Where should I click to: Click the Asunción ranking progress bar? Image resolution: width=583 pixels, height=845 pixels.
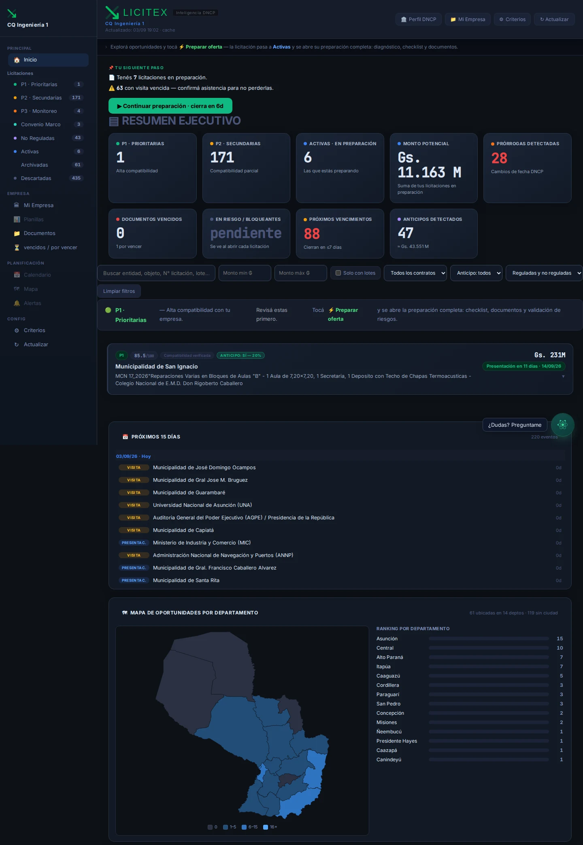[489, 639]
